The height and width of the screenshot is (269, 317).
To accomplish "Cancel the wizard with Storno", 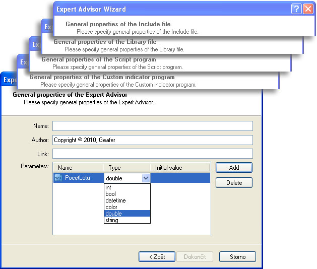I will coord(237,257).
